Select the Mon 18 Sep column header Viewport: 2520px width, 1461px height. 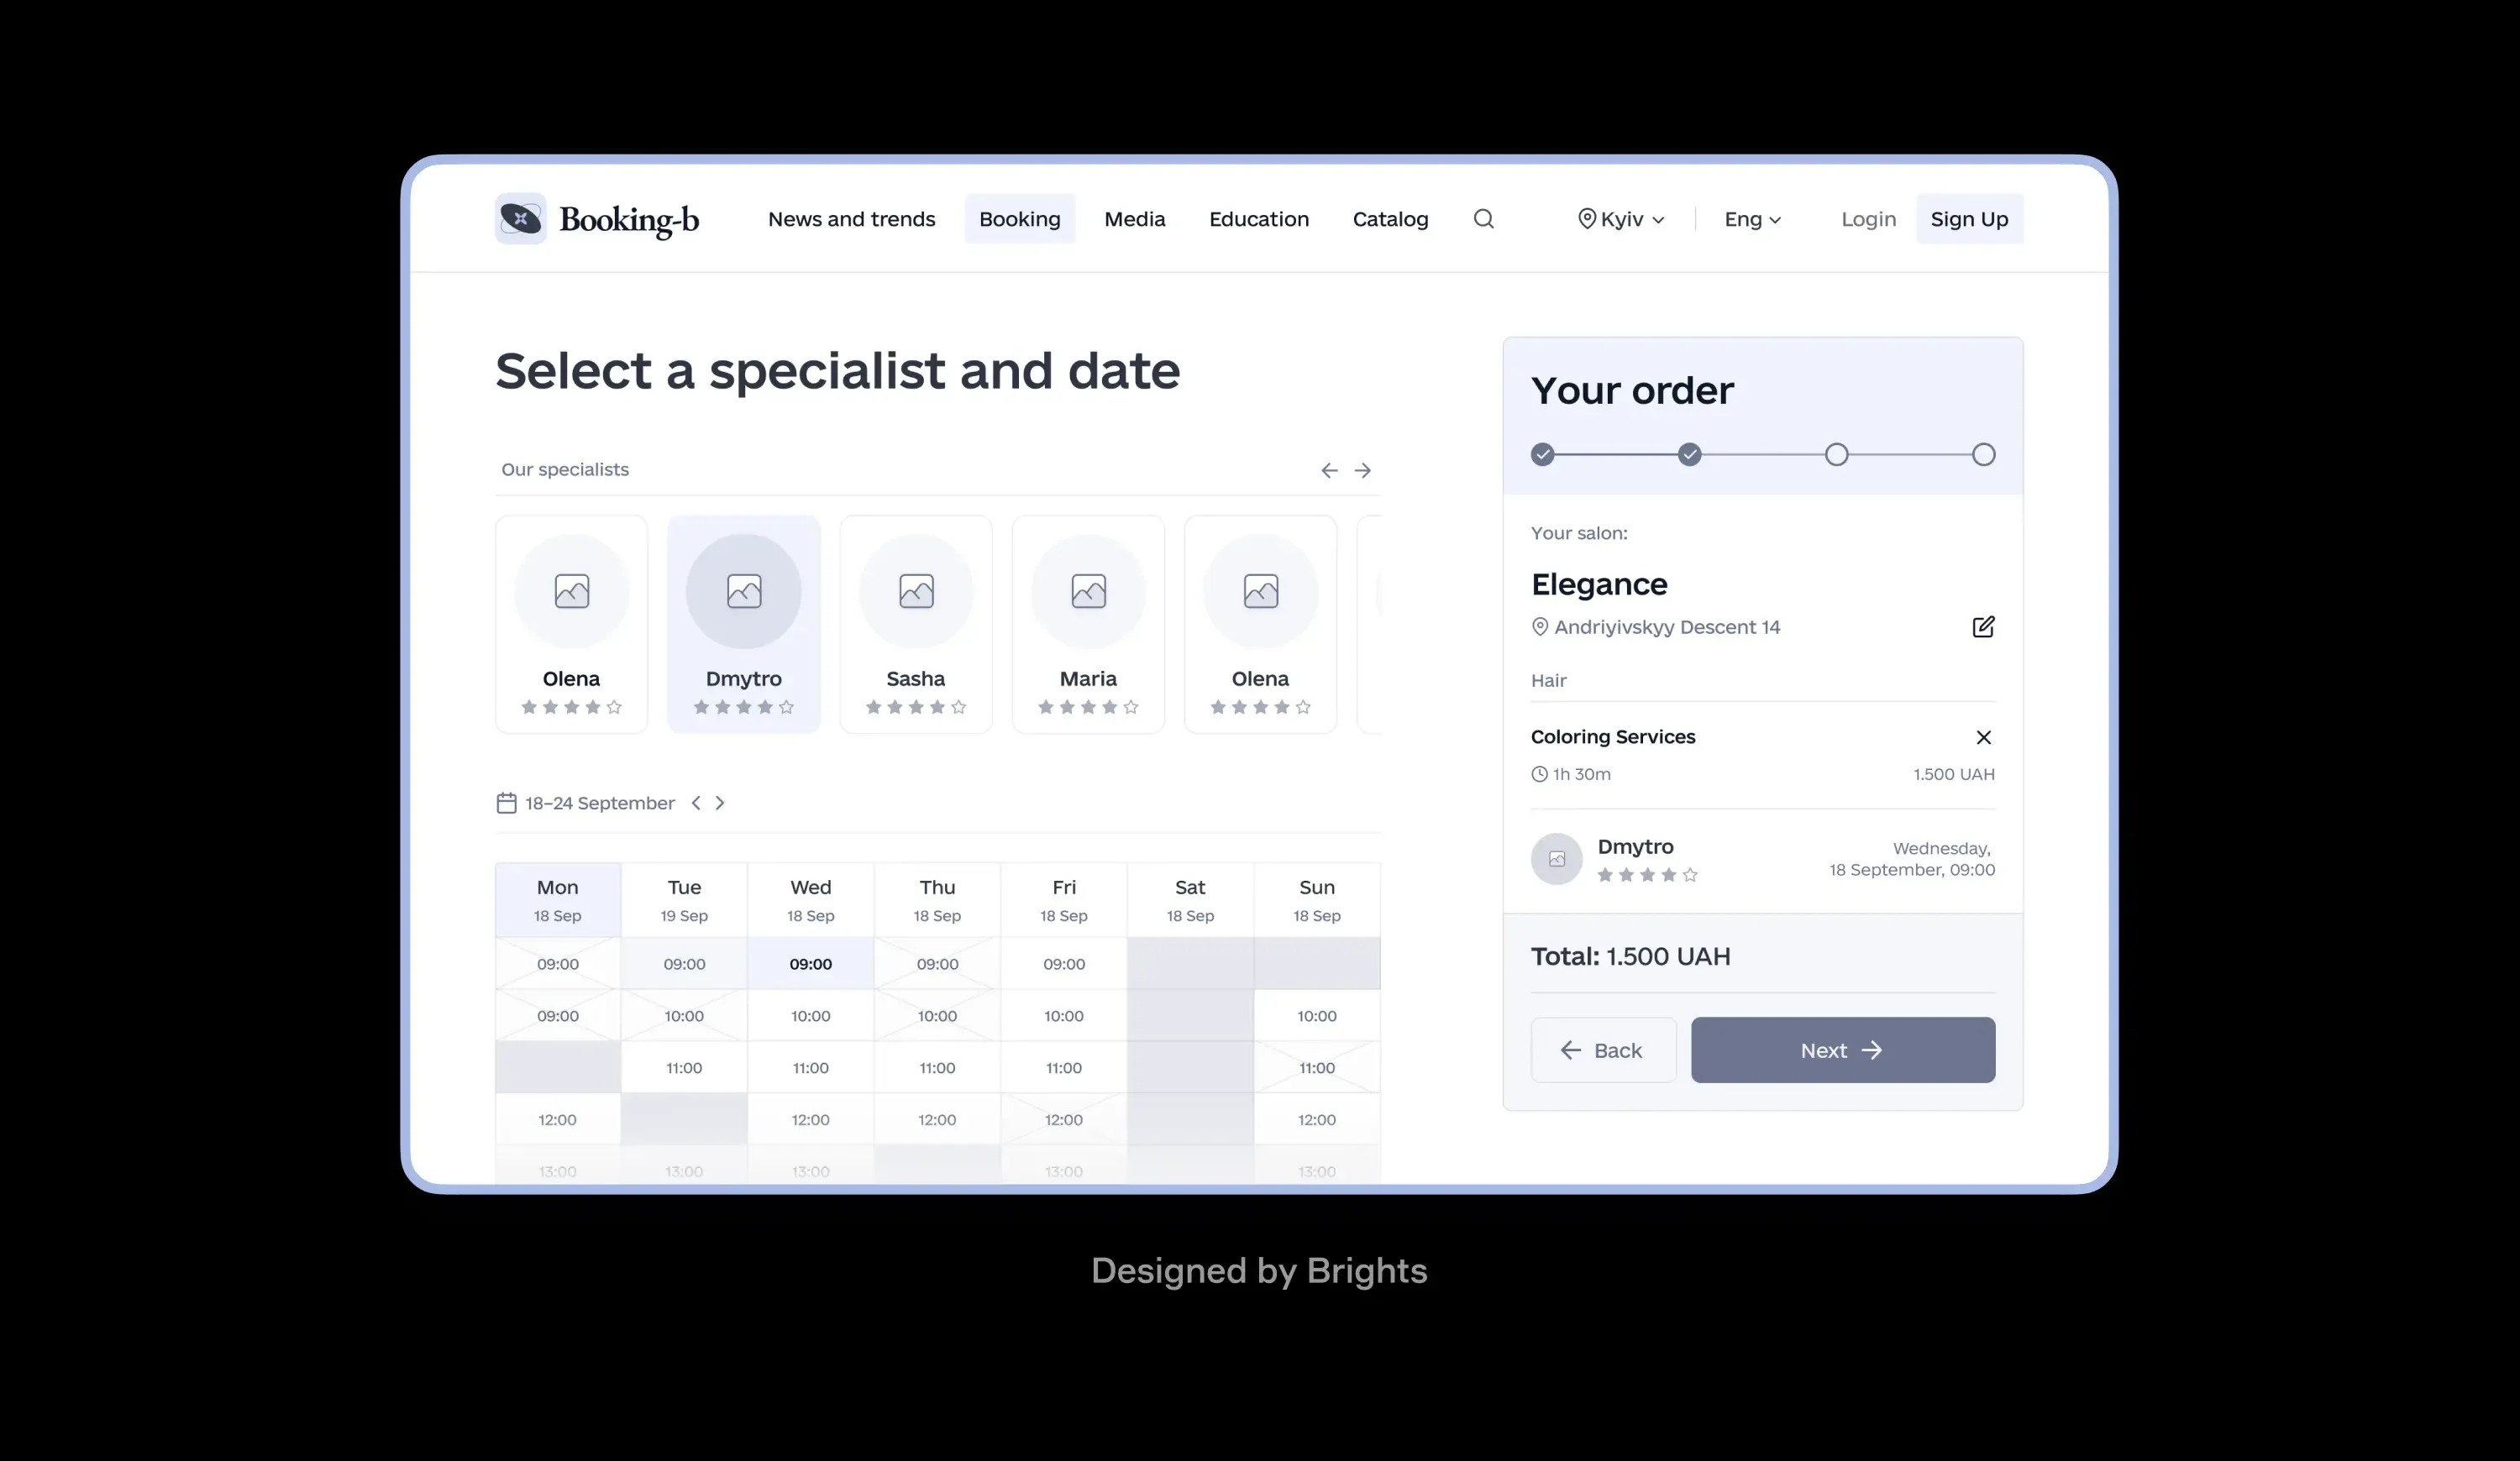558,900
